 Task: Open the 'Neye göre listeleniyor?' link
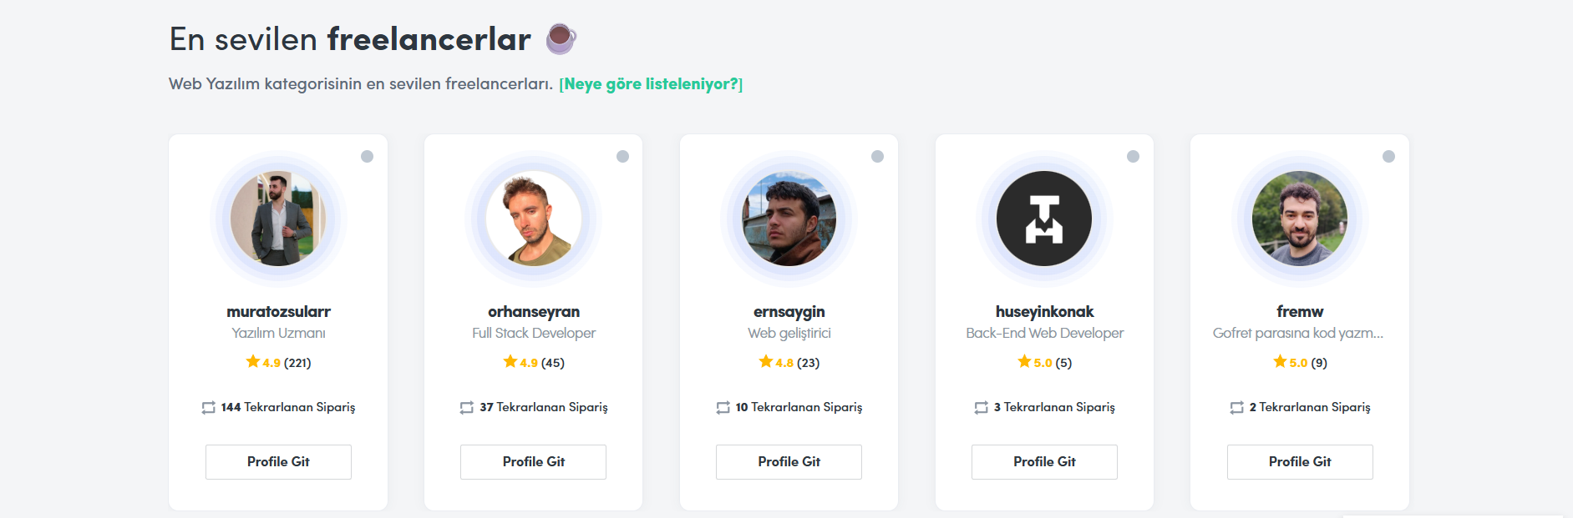click(651, 84)
